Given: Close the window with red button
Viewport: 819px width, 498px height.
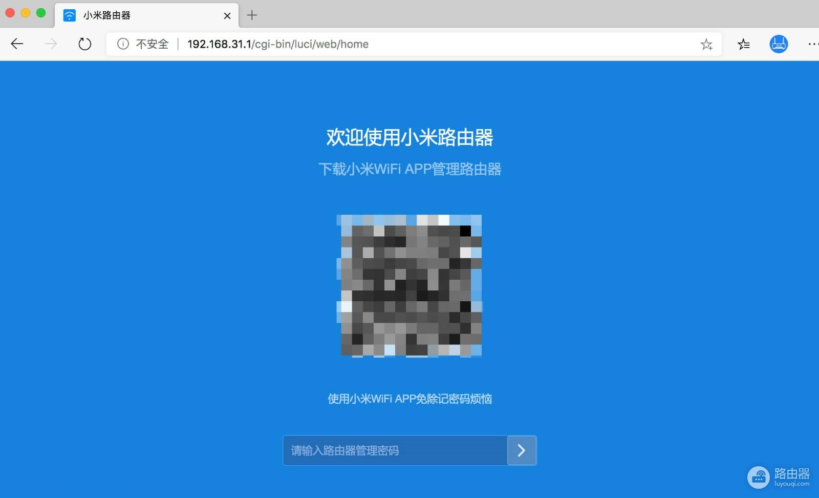Looking at the screenshot, I should (x=10, y=13).
